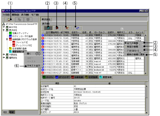Click the 福岡支社 host computer icon
Screen dimensions: 160x116
(x=7, y=58)
